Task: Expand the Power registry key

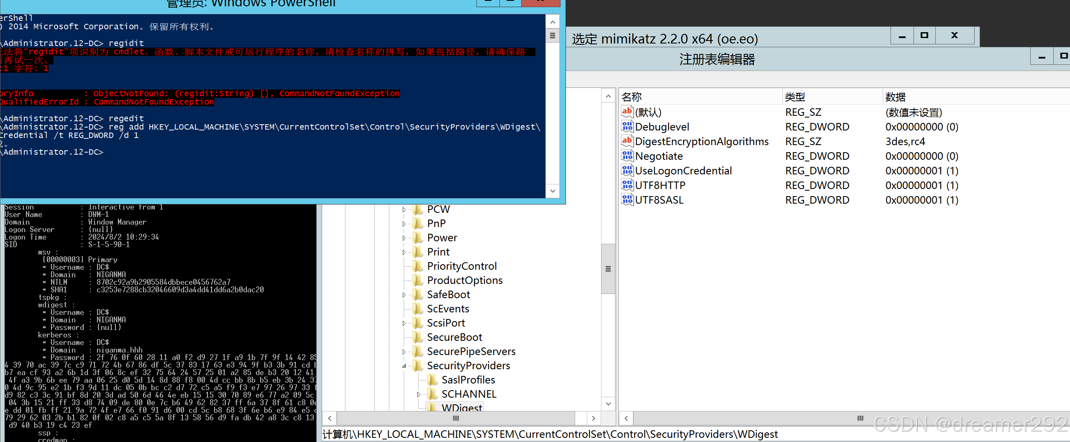Action: (404, 238)
